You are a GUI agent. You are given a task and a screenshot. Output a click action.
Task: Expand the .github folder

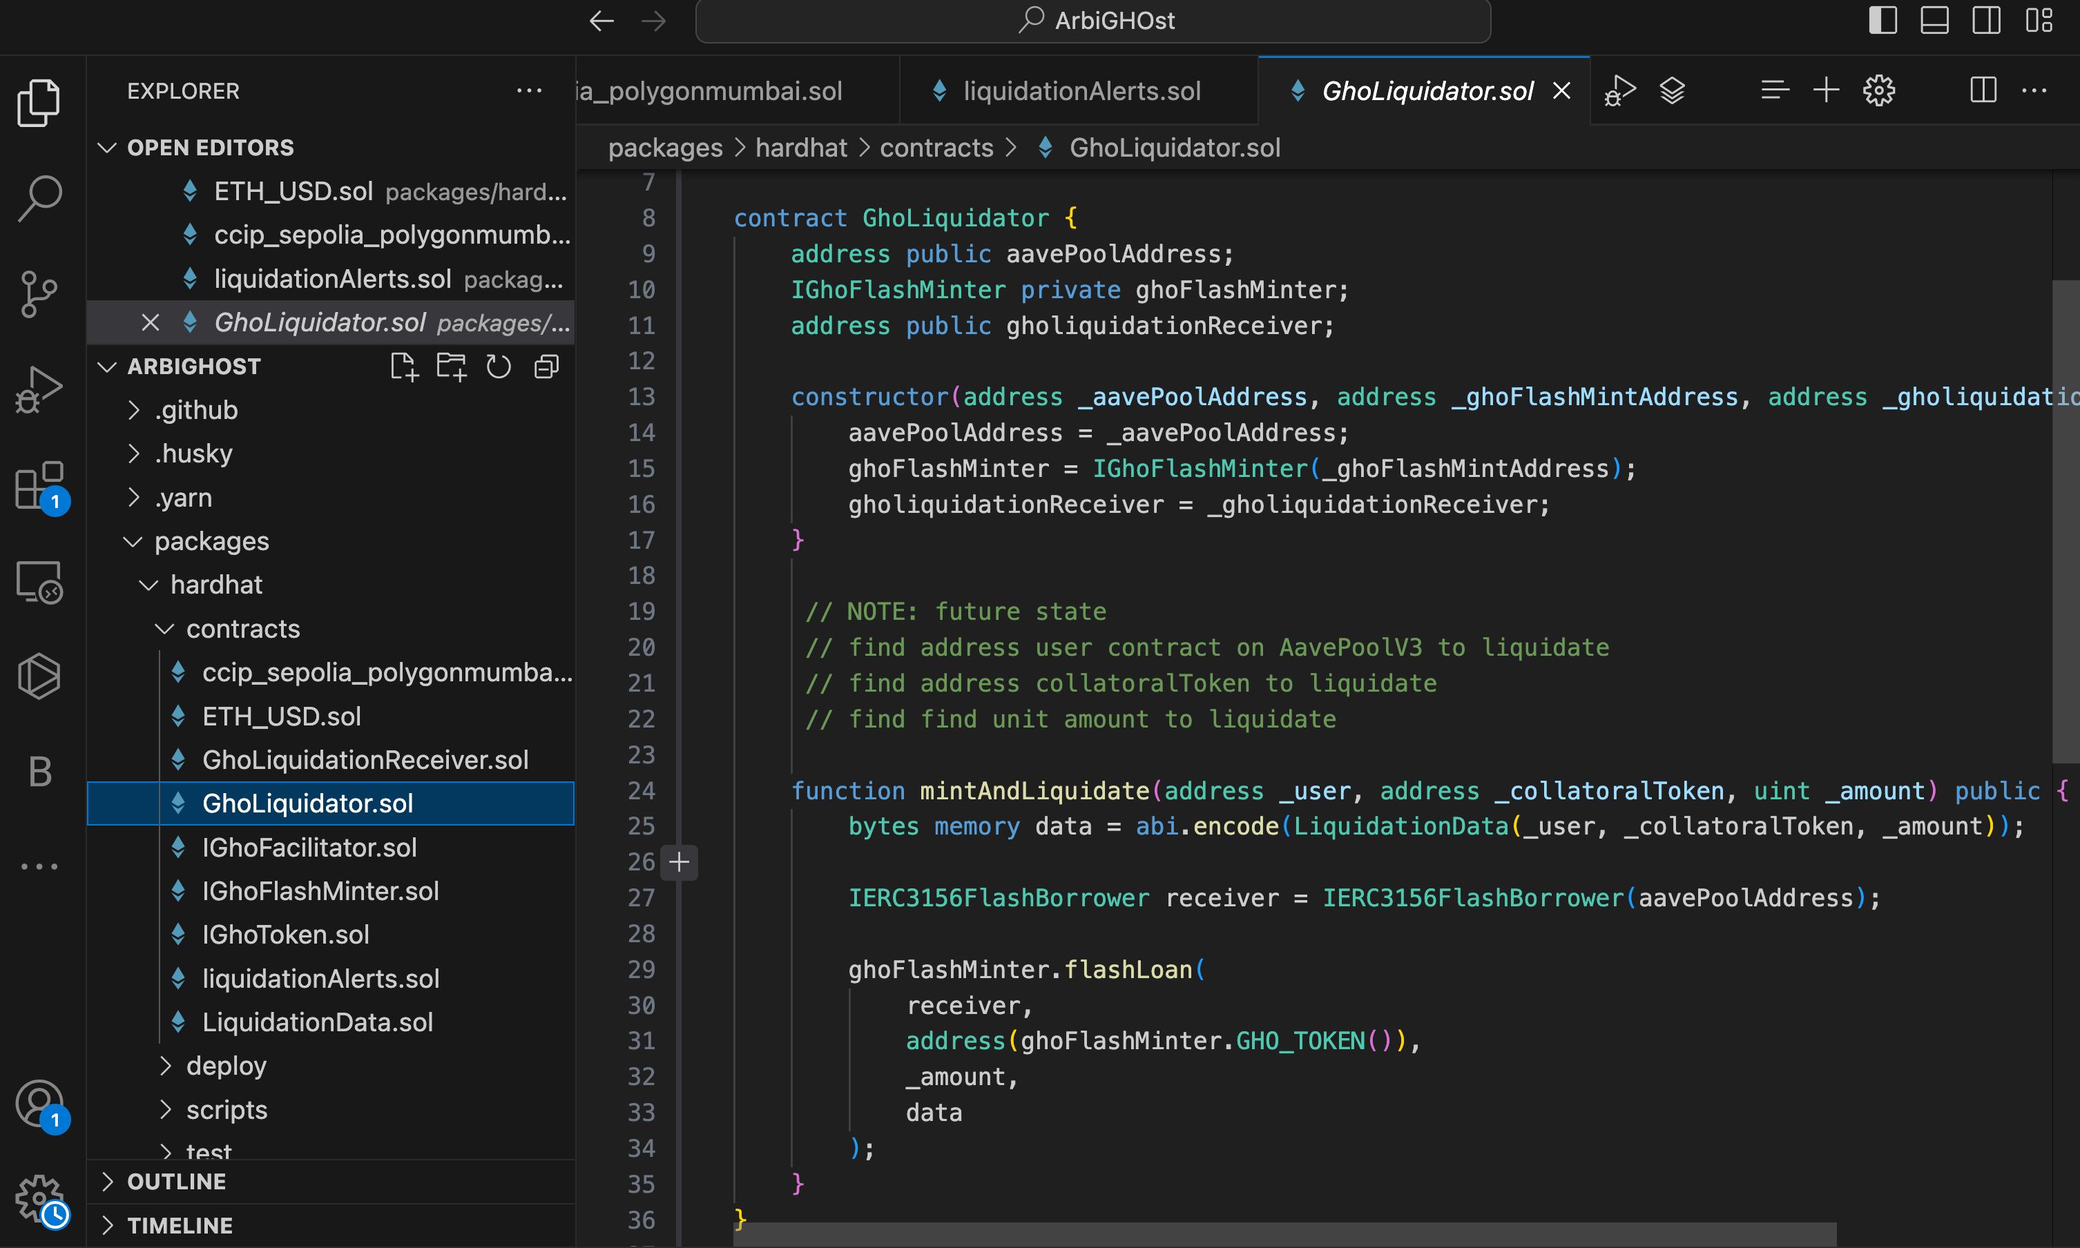click(x=331, y=411)
